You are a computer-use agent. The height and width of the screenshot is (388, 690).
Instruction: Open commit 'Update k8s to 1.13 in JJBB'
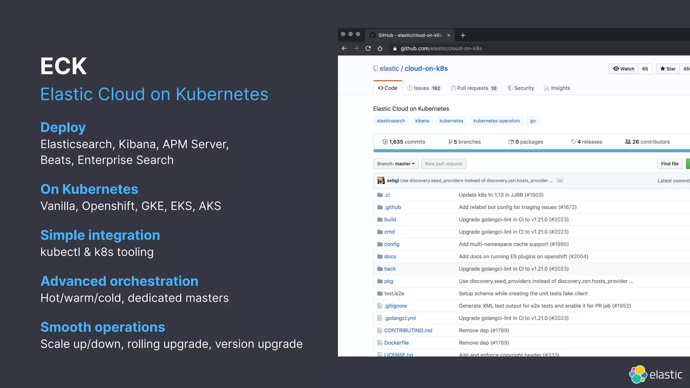(501, 195)
